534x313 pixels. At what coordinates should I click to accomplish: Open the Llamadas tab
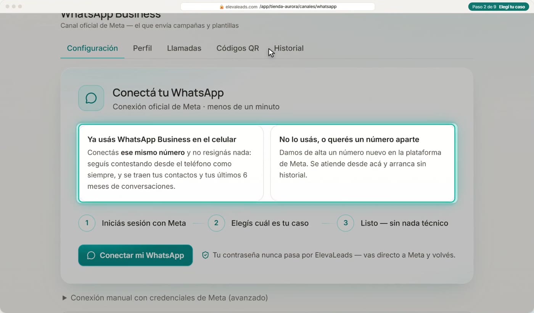184,48
